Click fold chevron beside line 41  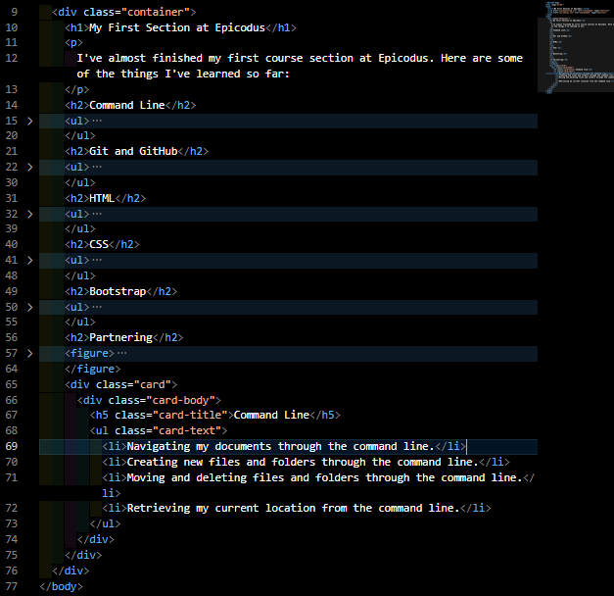[29, 260]
